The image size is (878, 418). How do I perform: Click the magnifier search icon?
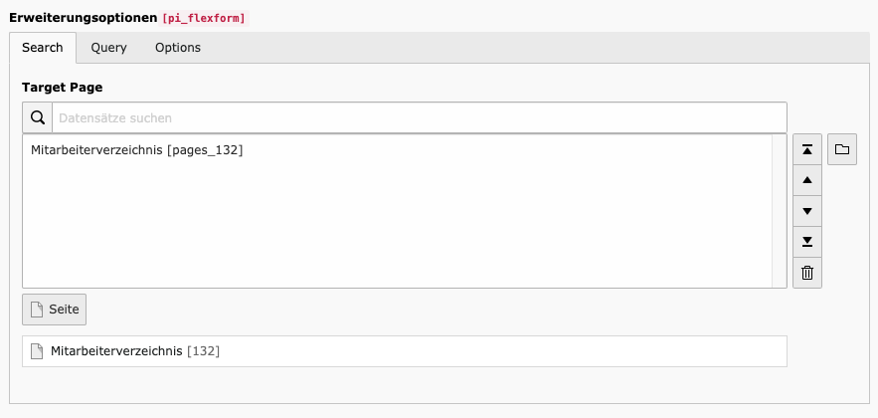coord(38,117)
